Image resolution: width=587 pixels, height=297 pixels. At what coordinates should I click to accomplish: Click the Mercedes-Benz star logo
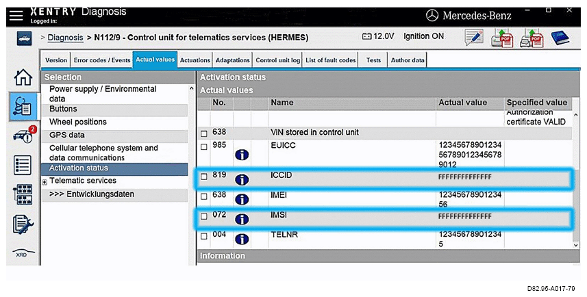click(x=432, y=15)
